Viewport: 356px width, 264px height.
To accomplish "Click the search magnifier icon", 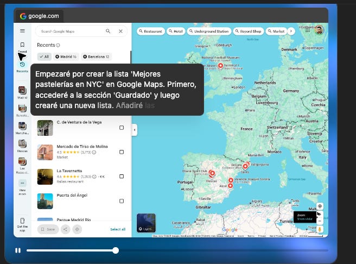I will (x=108, y=31).
